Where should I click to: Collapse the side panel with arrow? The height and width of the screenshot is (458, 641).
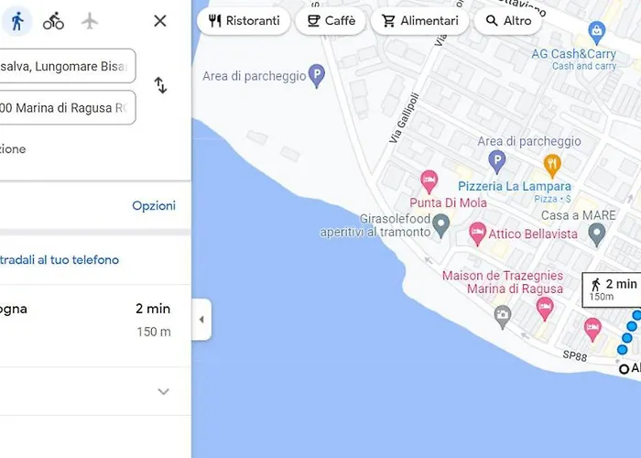201,320
